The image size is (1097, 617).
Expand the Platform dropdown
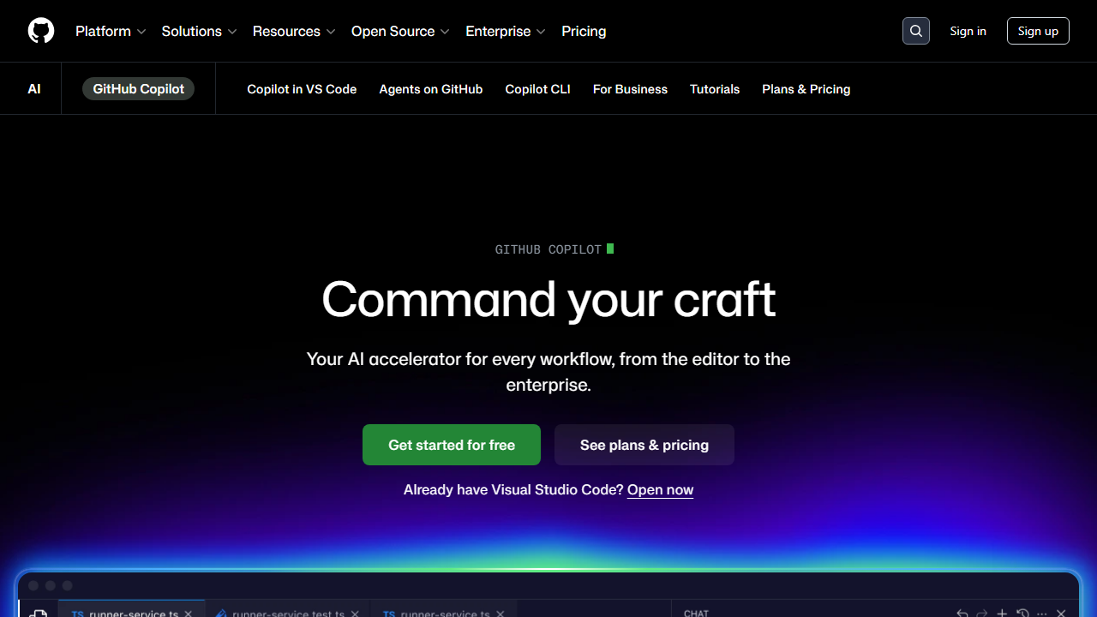click(104, 31)
